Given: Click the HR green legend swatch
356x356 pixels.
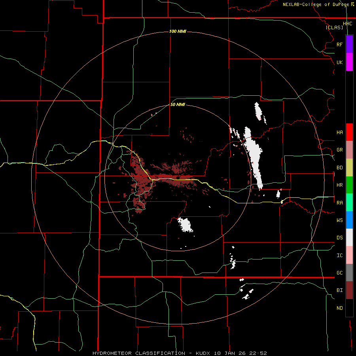Looking at the screenshot, I should (x=349, y=185).
